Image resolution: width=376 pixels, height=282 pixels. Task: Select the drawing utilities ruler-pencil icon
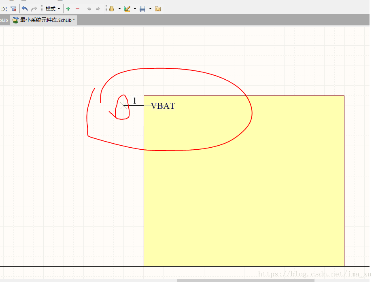(x=127, y=8)
